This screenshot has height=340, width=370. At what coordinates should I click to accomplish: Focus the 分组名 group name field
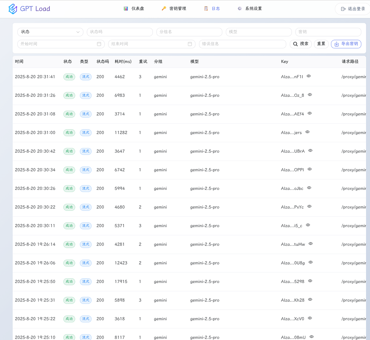tap(189, 32)
